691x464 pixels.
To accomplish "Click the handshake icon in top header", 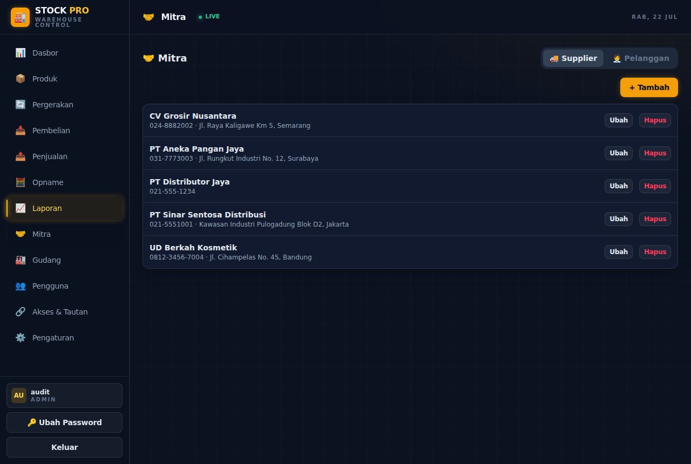I will pyautogui.click(x=148, y=17).
